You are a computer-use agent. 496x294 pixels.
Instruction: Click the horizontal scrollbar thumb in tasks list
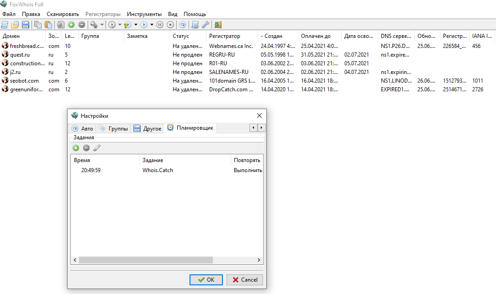click(146, 260)
